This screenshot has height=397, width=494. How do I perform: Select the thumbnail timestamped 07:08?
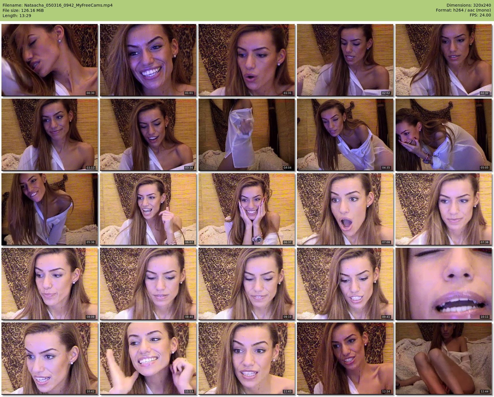point(345,209)
